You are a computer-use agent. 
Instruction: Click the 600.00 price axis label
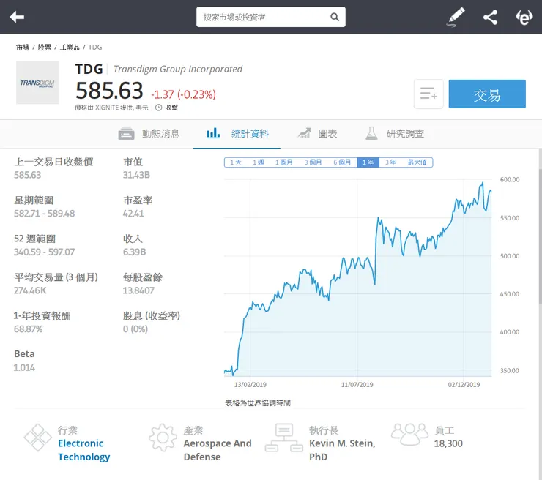(510, 179)
